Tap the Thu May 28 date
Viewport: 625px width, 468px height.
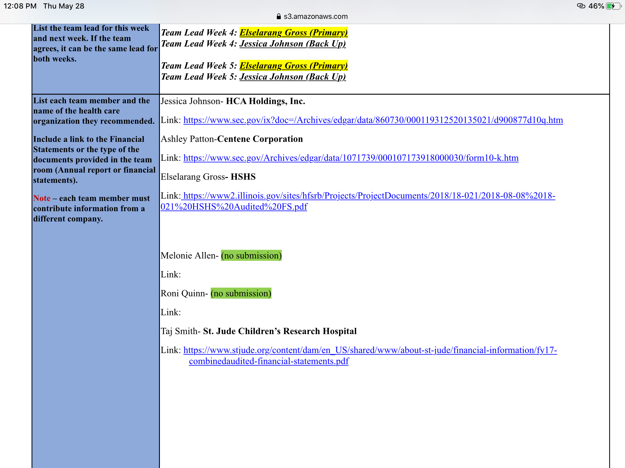(64, 6)
